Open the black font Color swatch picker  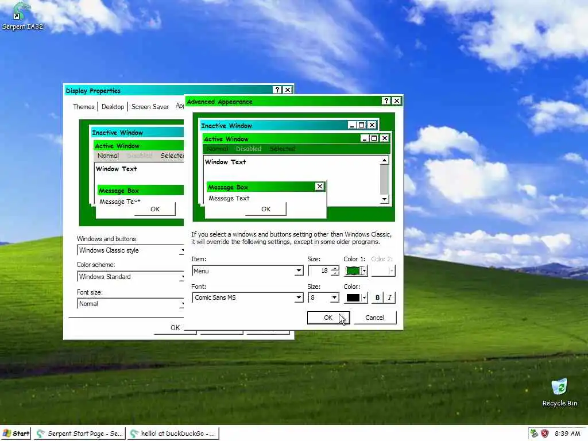click(356, 298)
